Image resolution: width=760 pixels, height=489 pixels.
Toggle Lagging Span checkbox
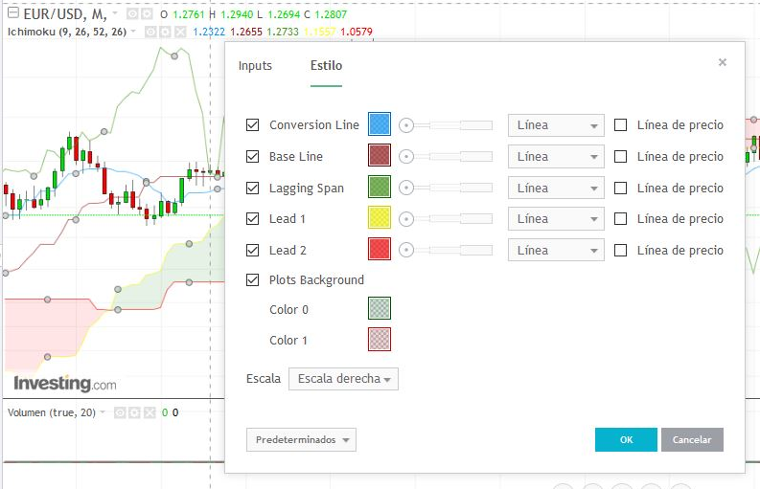click(252, 188)
